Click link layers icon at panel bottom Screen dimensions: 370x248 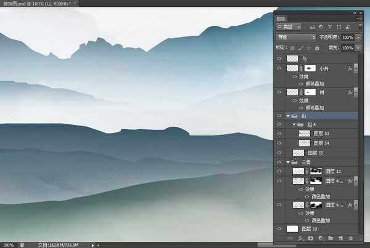pos(290,238)
